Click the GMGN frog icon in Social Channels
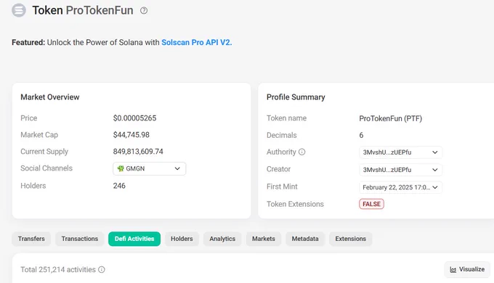The height and width of the screenshot is (283, 494). pos(121,169)
